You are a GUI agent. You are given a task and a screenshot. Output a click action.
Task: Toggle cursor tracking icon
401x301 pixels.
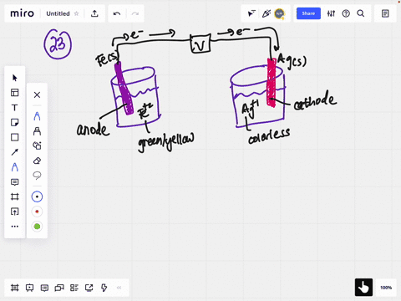pyautogui.click(x=251, y=13)
